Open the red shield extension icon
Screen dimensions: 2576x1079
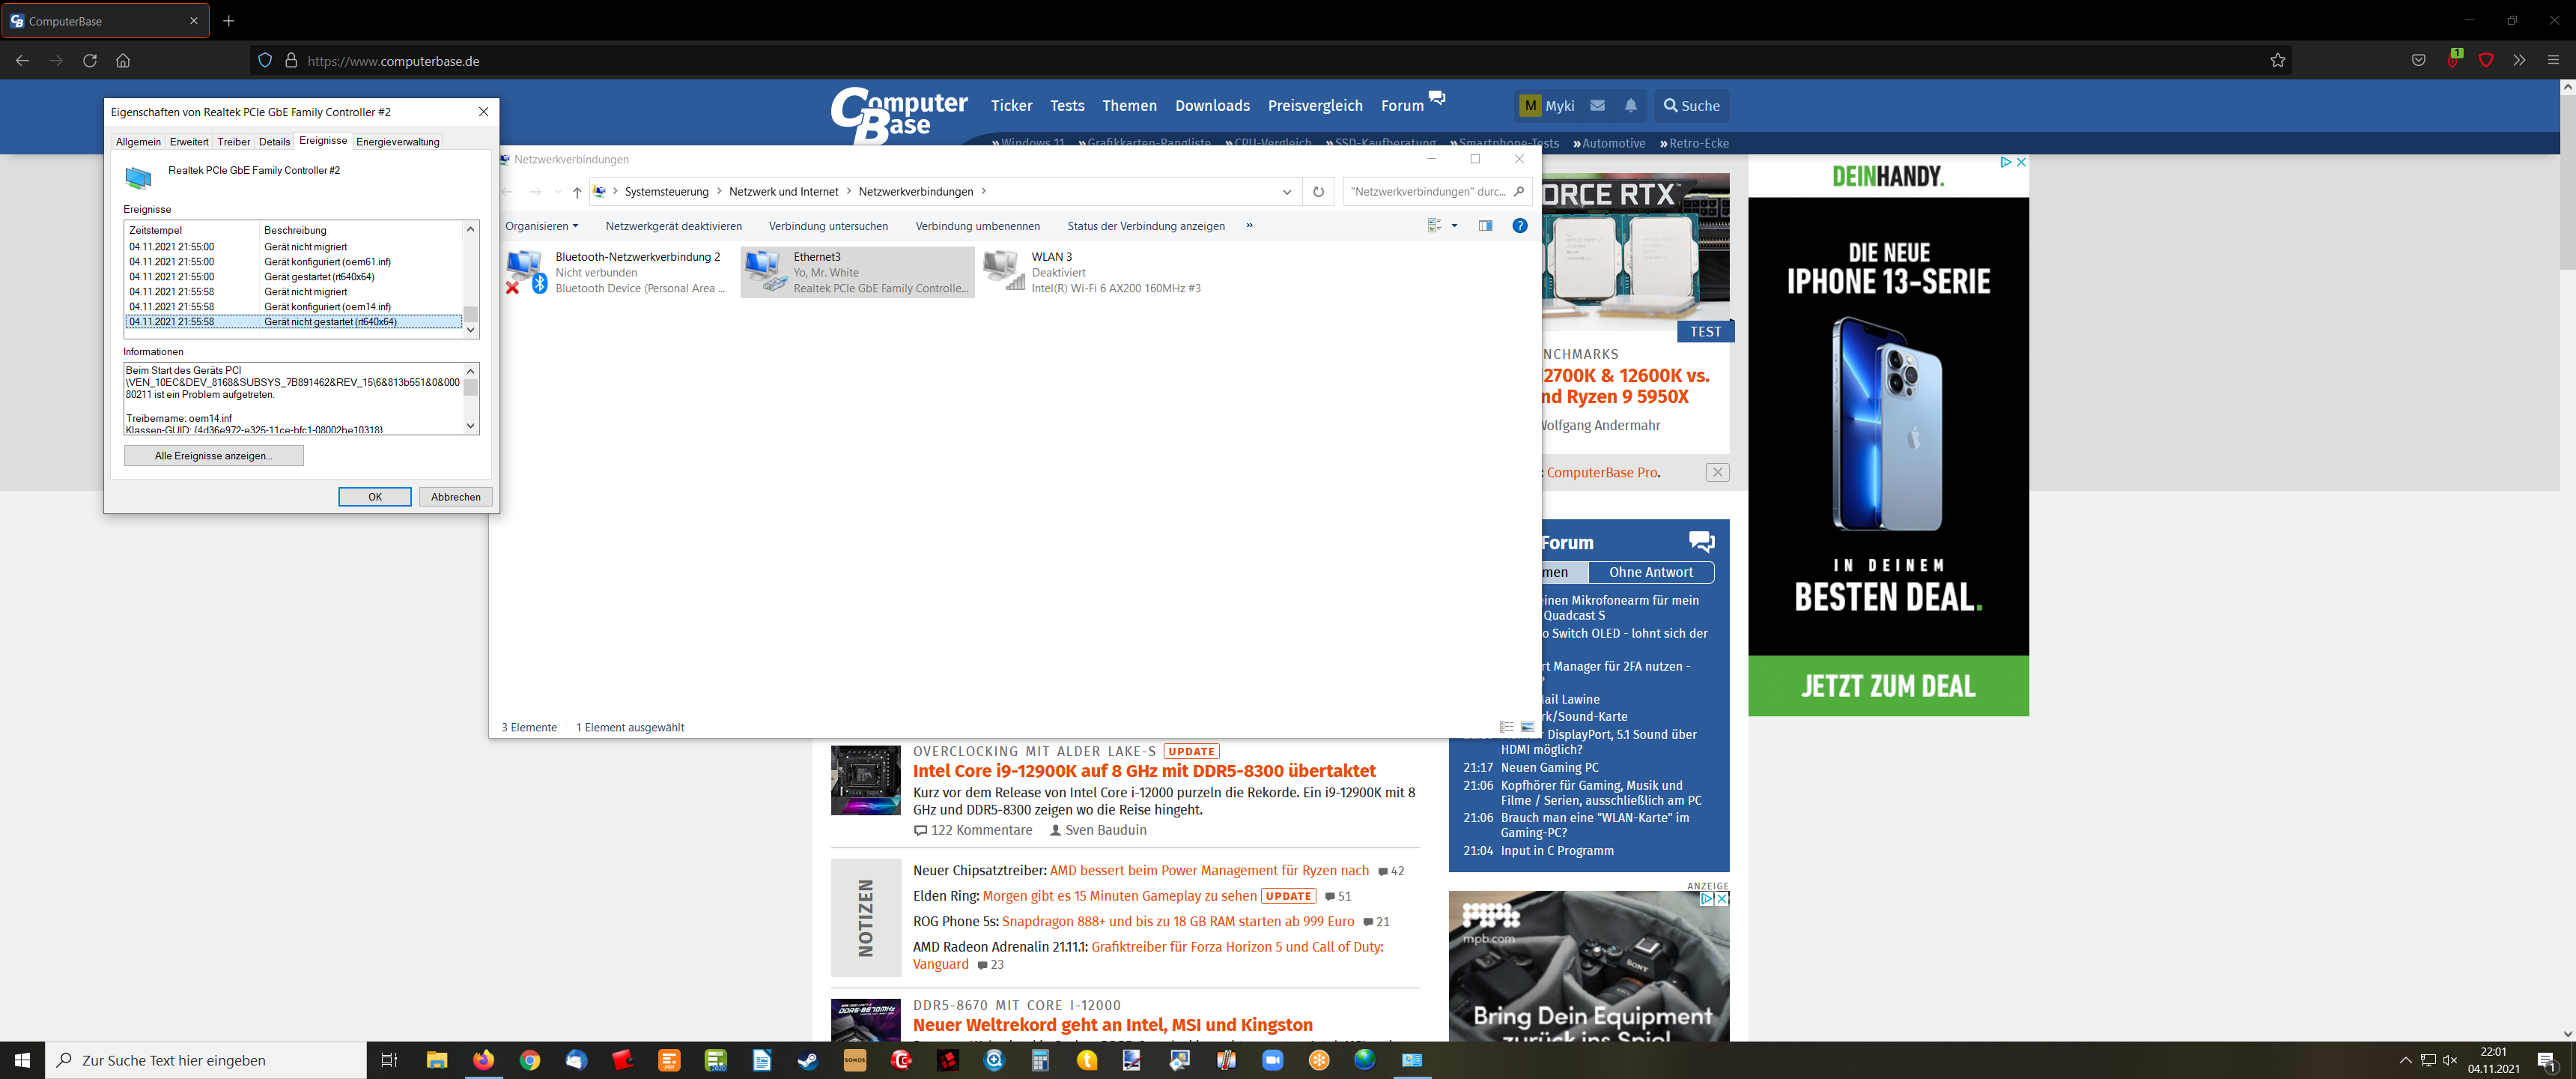click(2486, 60)
